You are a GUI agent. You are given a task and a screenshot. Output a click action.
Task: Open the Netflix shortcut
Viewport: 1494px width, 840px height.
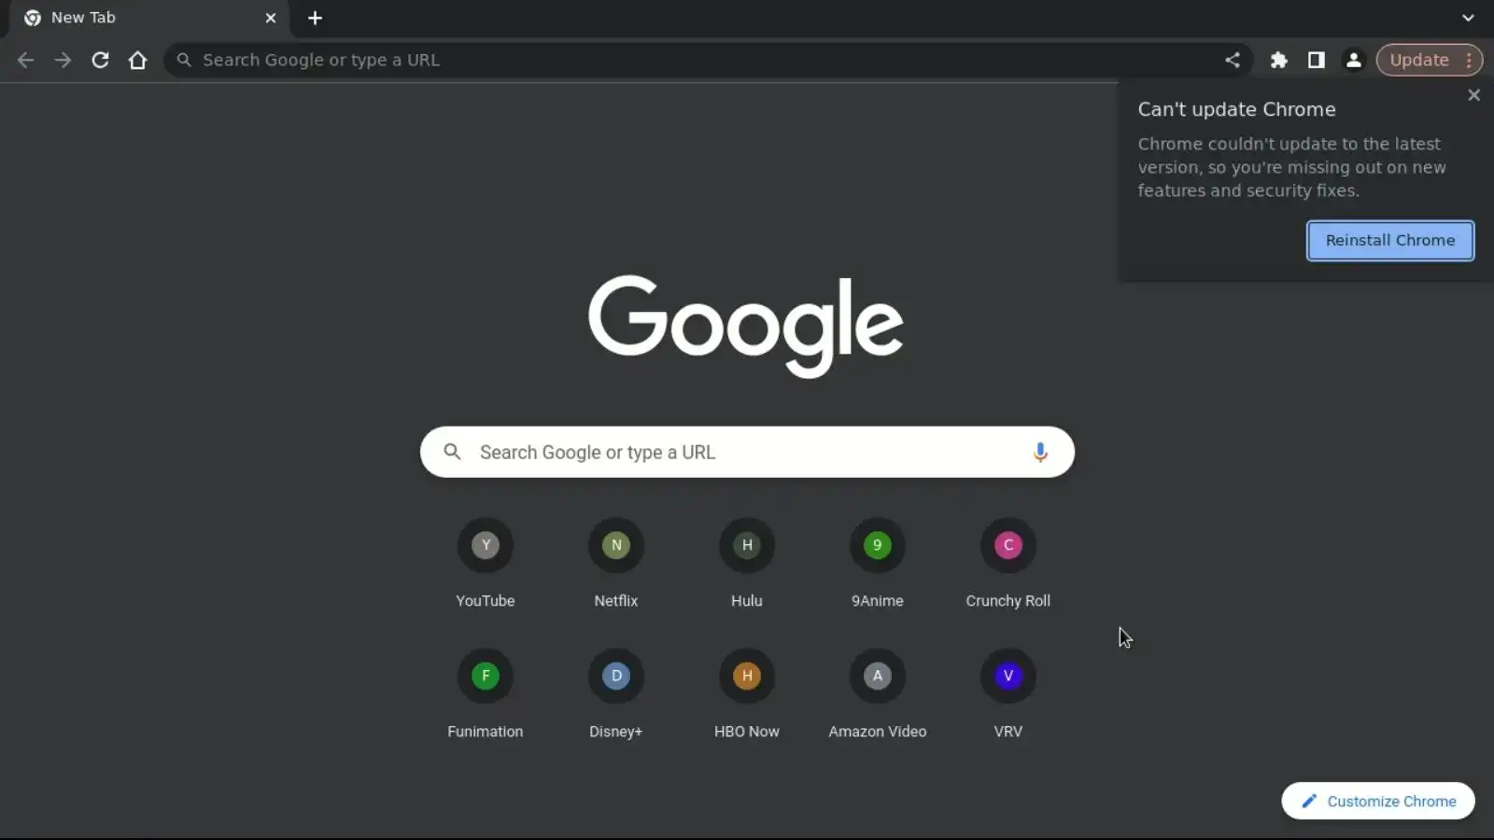pyautogui.click(x=616, y=565)
